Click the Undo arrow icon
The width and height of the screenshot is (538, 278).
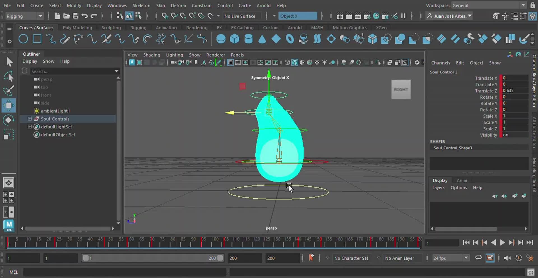click(84, 16)
